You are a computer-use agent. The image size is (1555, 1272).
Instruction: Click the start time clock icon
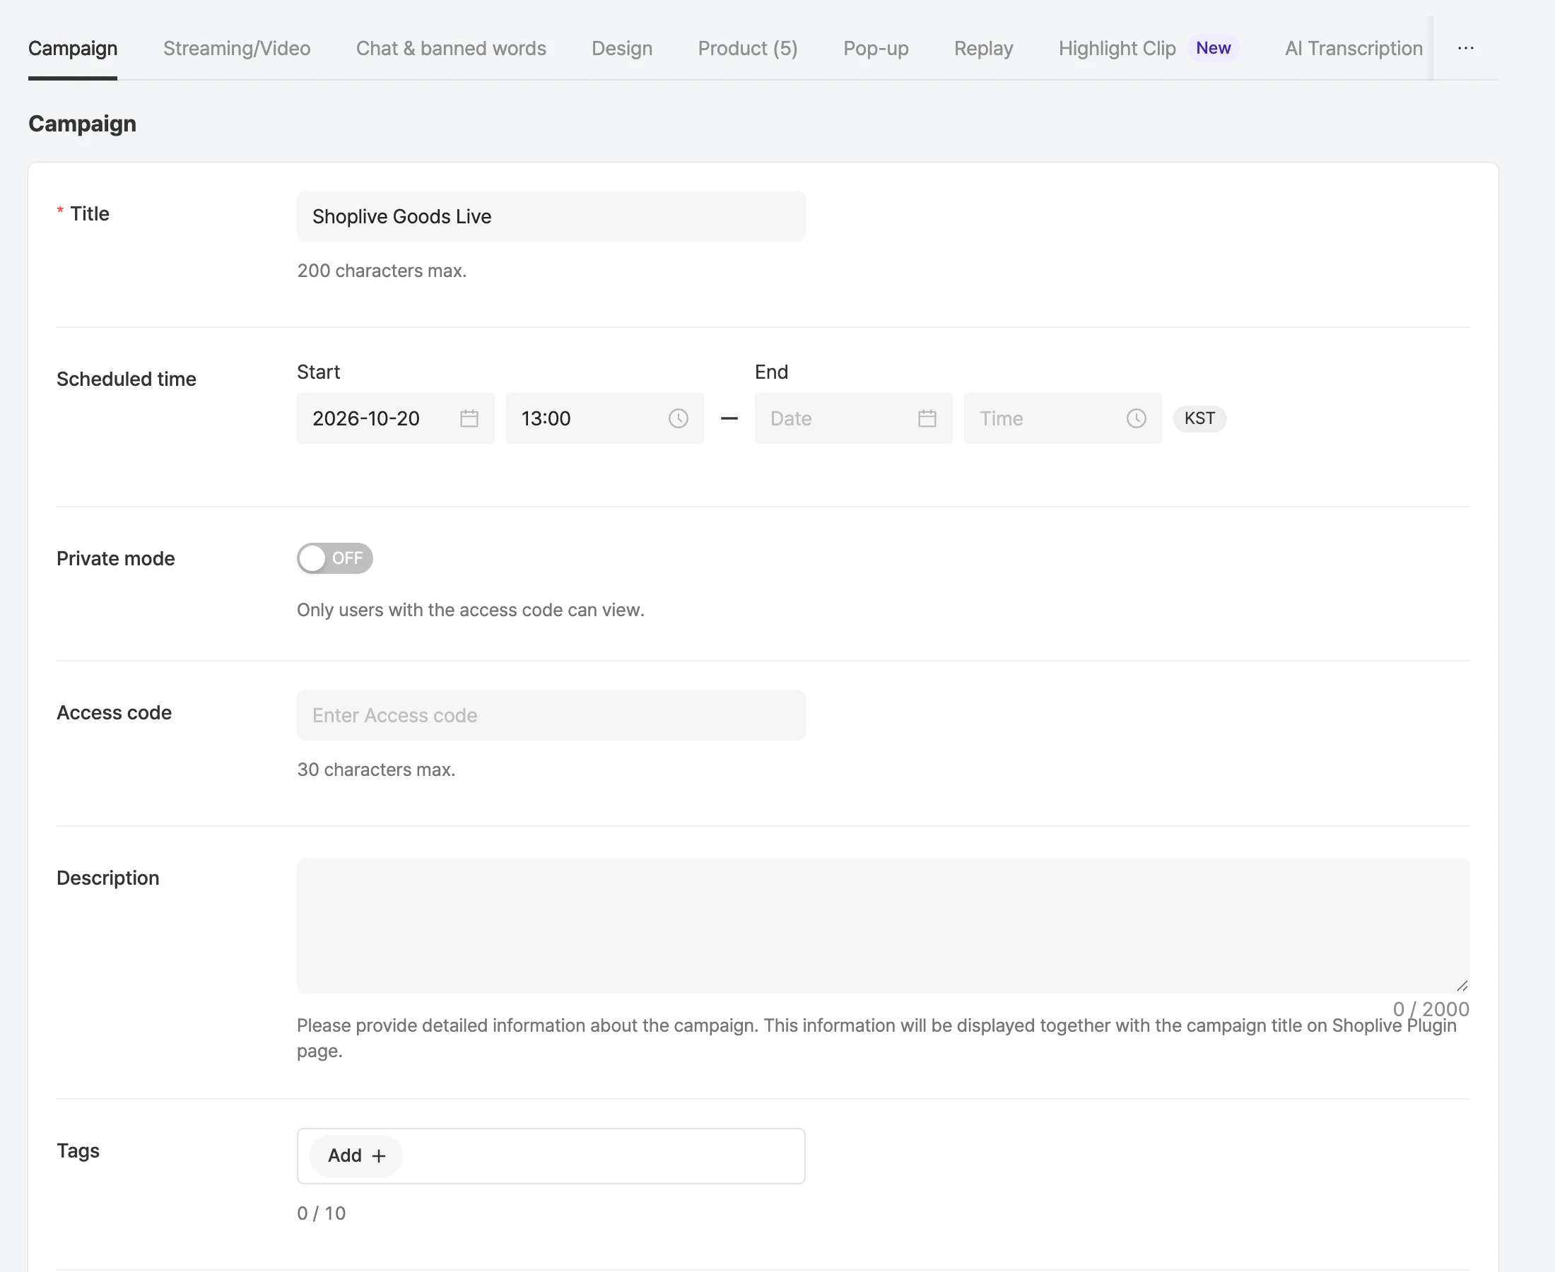point(679,418)
